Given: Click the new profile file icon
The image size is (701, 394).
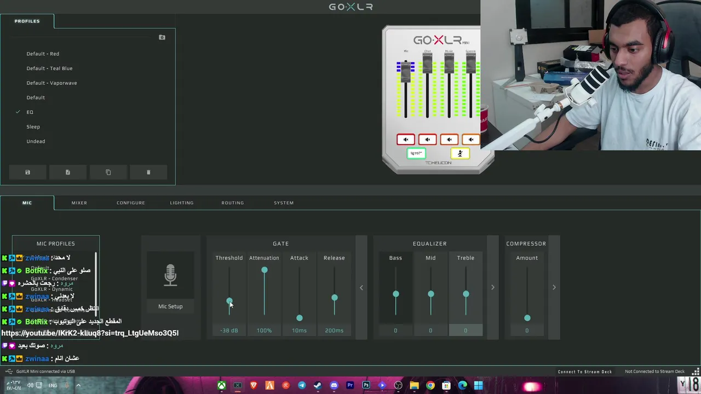Looking at the screenshot, I should (68, 172).
